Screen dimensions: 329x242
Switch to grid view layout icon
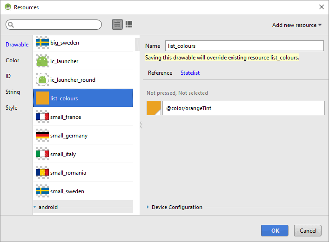point(129,25)
